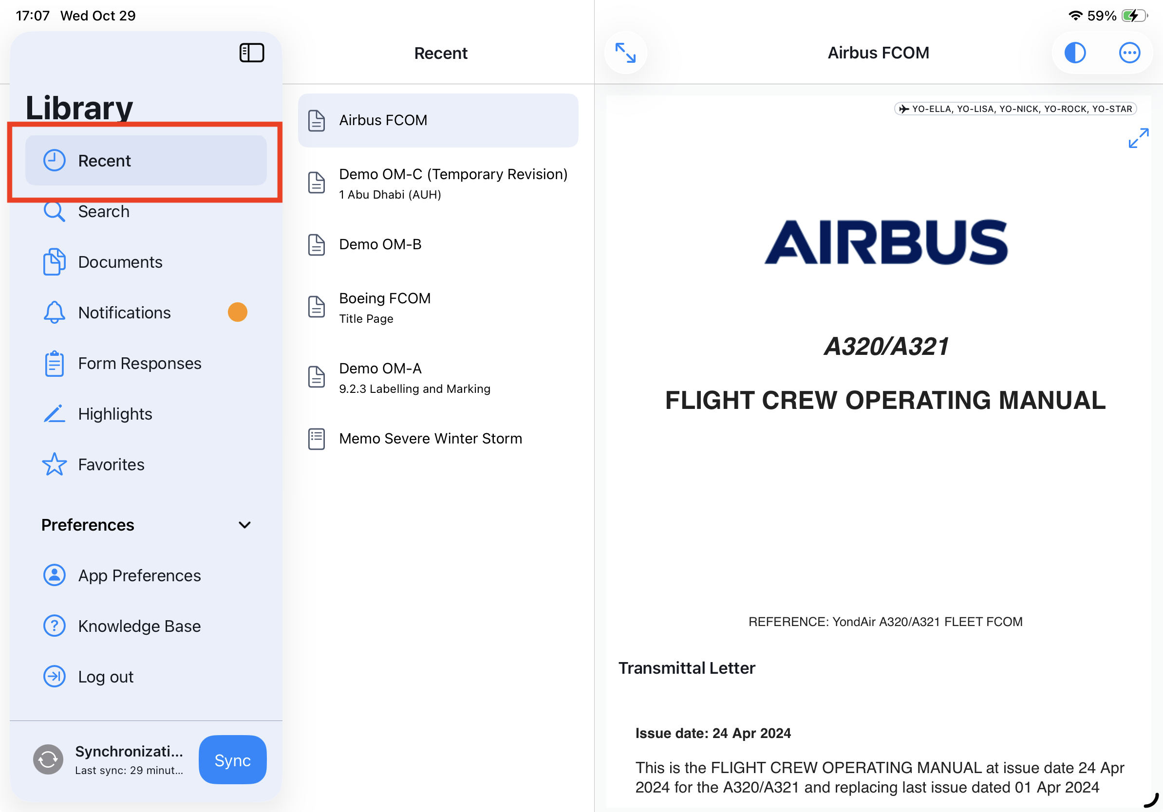Open Search in the Library sidebar

click(x=103, y=212)
